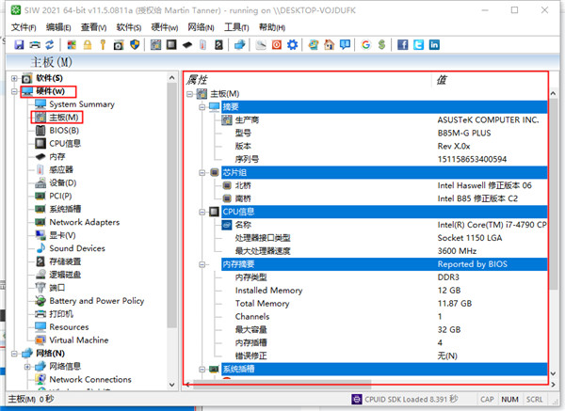Click the green dollar sign toolbar icon
Screen dimensions: 565x411
click(379, 44)
